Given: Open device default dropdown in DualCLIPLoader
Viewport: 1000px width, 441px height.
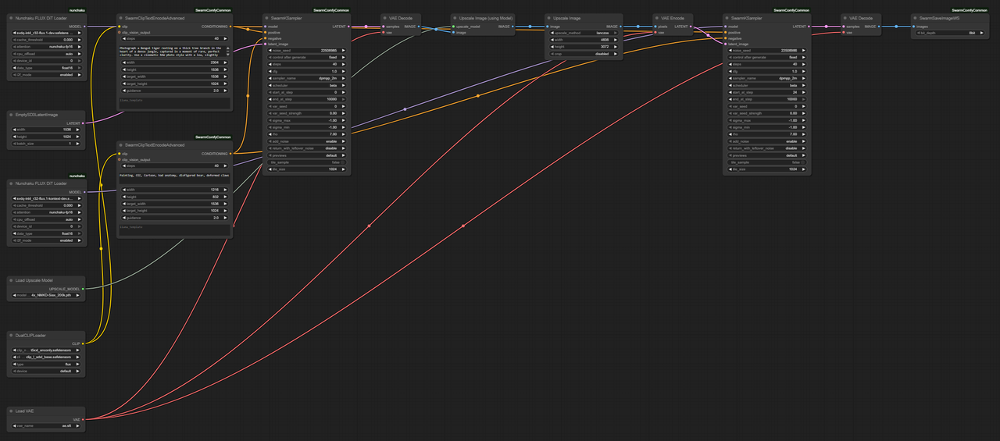Looking at the screenshot, I should click(45, 372).
